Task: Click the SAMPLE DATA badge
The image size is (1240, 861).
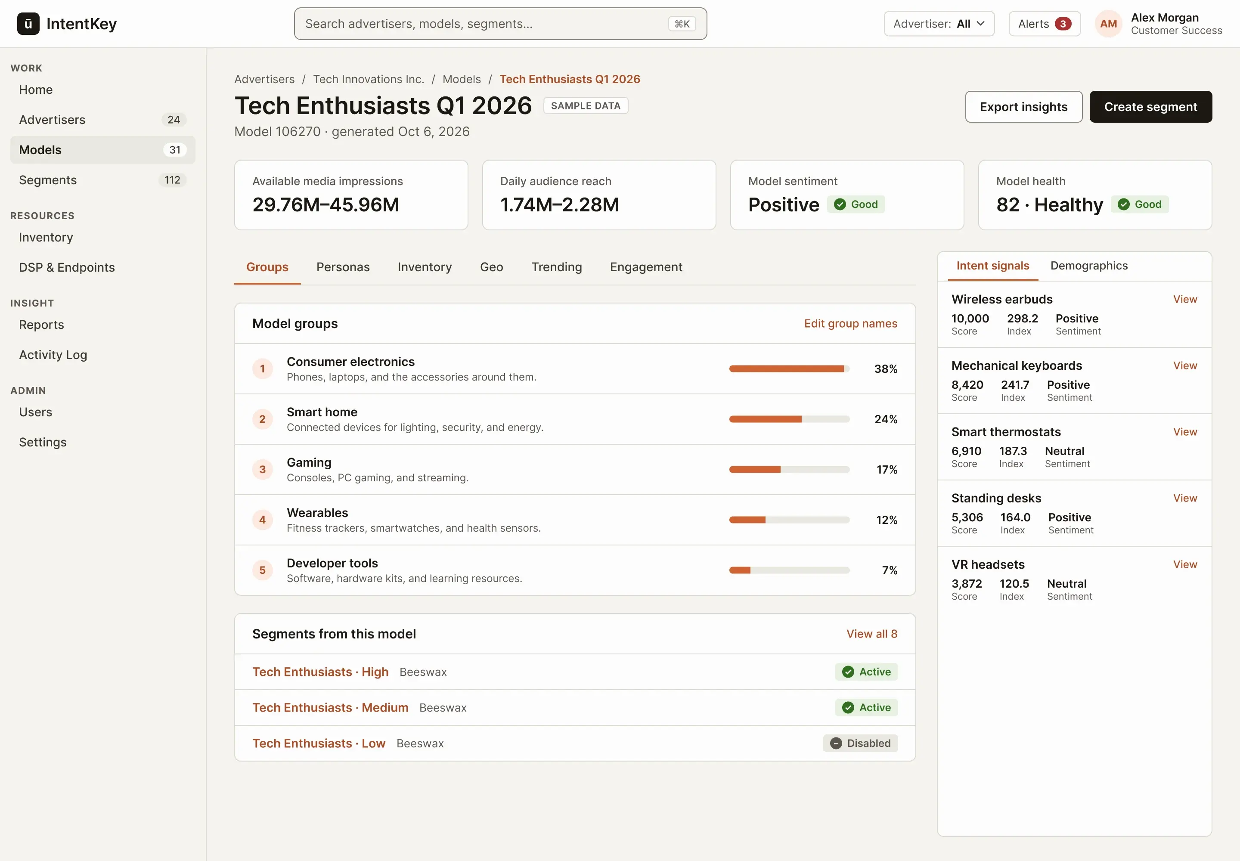Action: click(x=586, y=106)
